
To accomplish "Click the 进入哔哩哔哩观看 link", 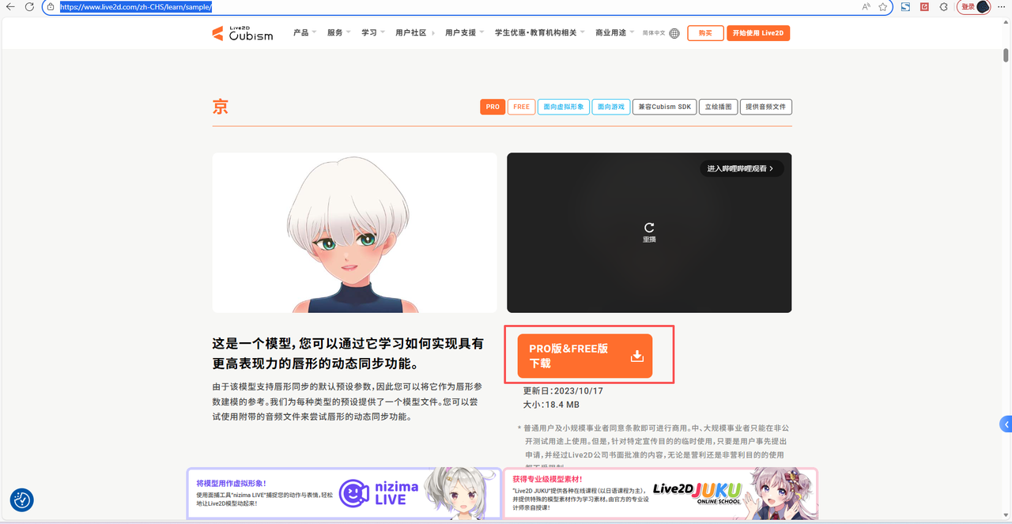I will click(x=741, y=168).
